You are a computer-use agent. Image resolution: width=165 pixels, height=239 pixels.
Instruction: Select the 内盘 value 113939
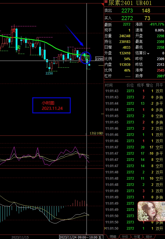(x=125, y=65)
